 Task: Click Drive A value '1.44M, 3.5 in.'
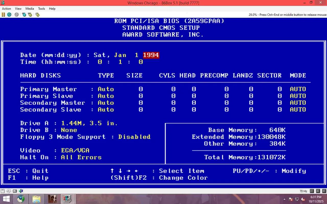89,123
